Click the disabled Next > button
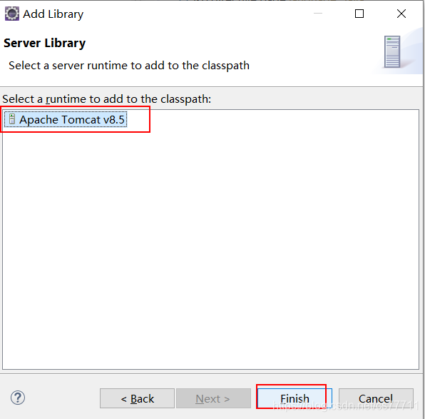The width and height of the screenshot is (425, 419). tap(213, 398)
